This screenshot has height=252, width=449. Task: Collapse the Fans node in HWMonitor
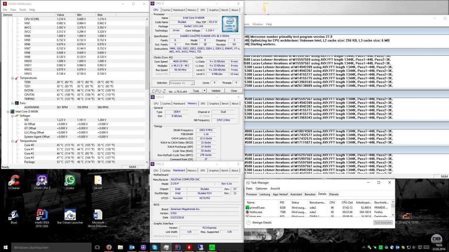point(12,103)
